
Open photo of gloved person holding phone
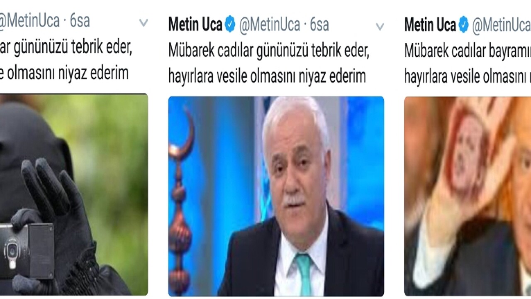pyautogui.click(x=74, y=194)
